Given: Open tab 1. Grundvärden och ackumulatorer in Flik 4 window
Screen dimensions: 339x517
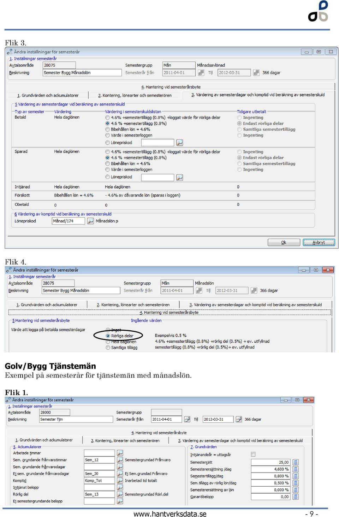Looking at the screenshot, I should 47,305.
